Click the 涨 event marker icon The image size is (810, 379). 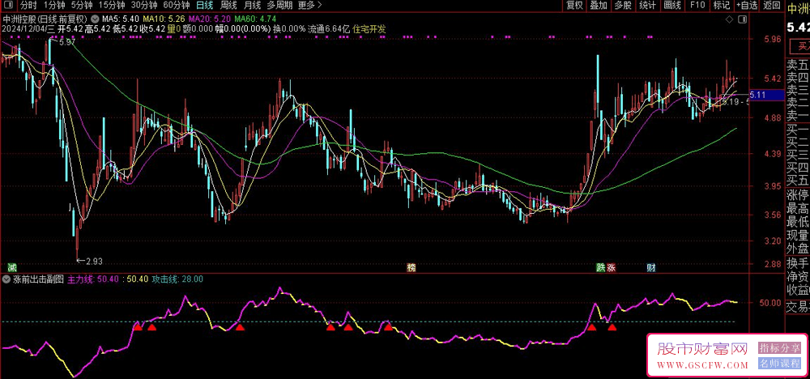coord(612,266)
